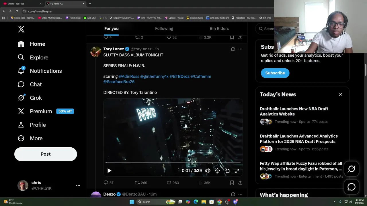Click the browser address bar
367x206 pixels.
click(148, 11)
